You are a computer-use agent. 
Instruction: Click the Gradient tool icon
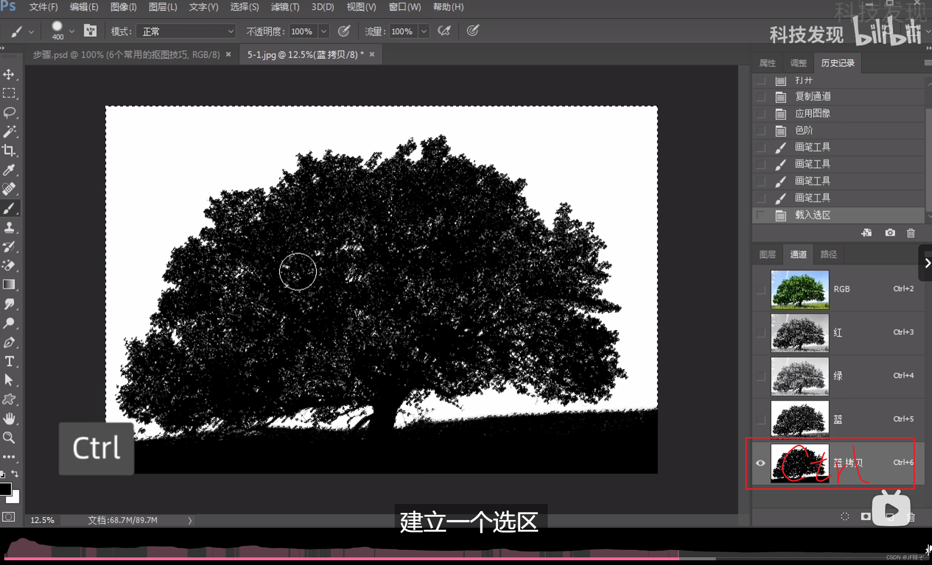pos(9,285)
